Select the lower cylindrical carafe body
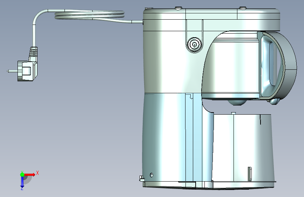This screenshot has width=304, height=197. pos(243,148)
